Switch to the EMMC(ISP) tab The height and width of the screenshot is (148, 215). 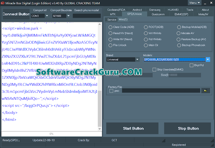(181, 14)
